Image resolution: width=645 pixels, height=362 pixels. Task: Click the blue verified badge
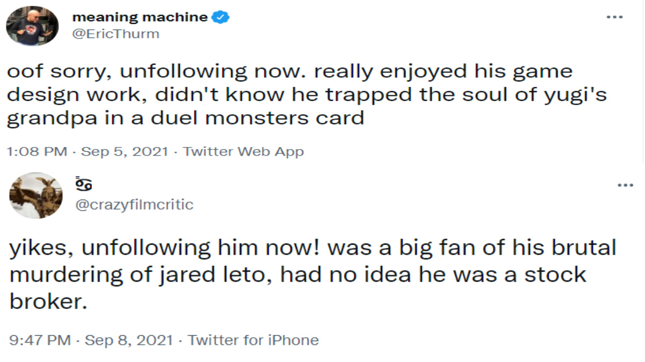[220, 17]
